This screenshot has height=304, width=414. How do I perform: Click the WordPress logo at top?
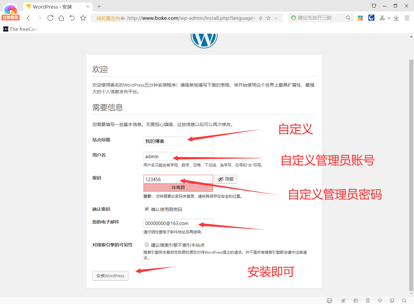[204, 41]
